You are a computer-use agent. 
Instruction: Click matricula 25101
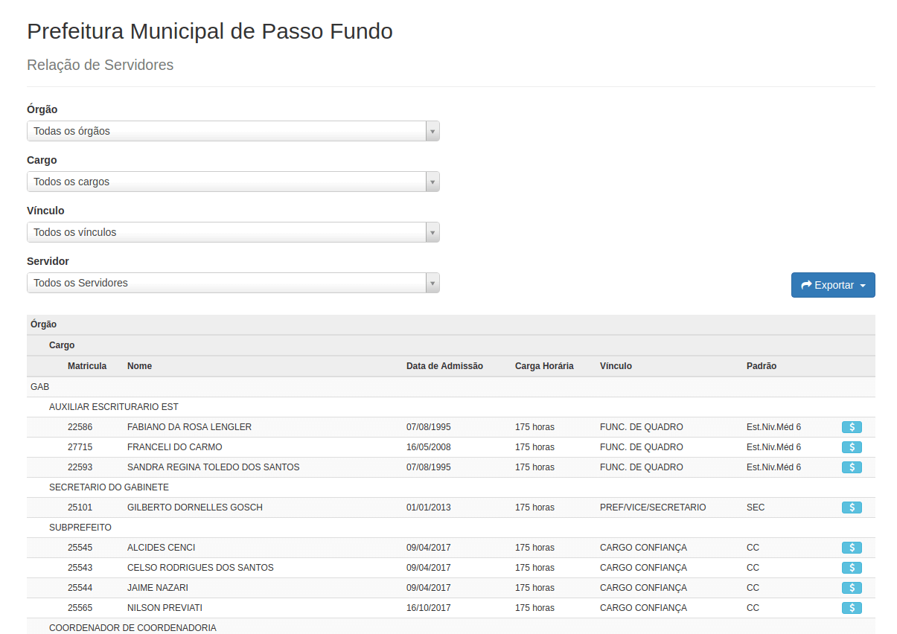80,507
